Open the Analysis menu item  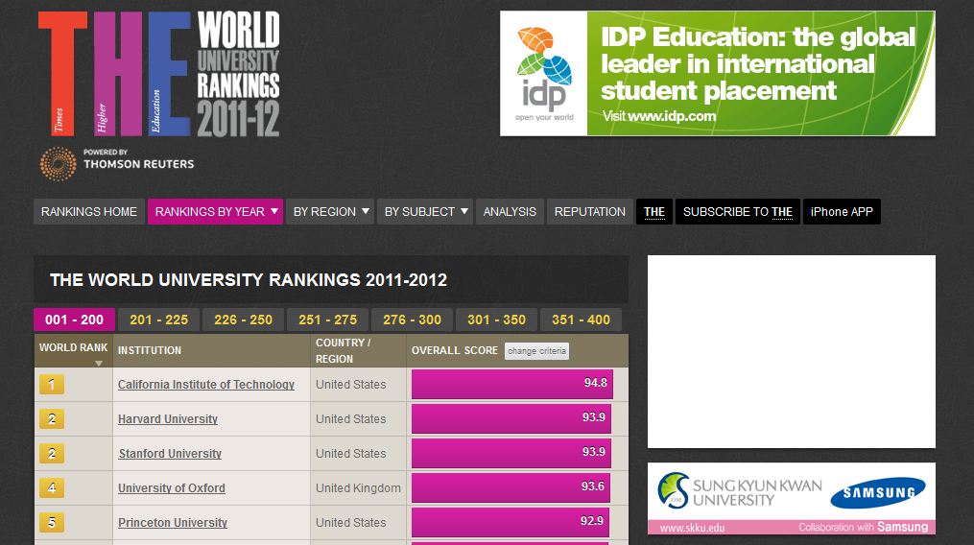coord(510,211)
